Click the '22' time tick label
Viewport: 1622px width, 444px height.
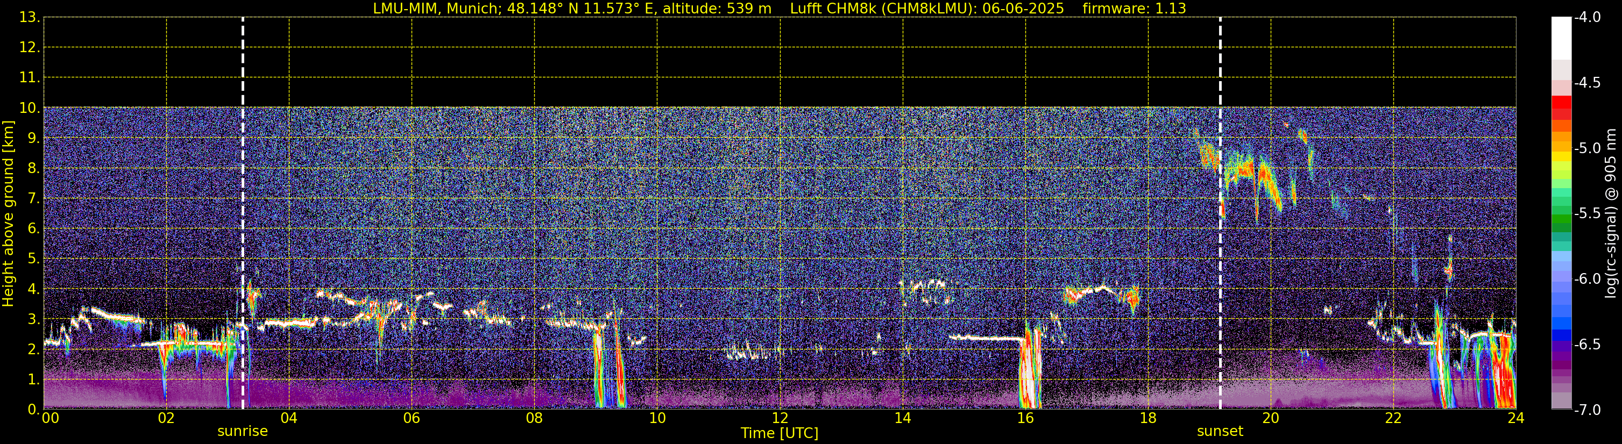[x=1393, y=418]
